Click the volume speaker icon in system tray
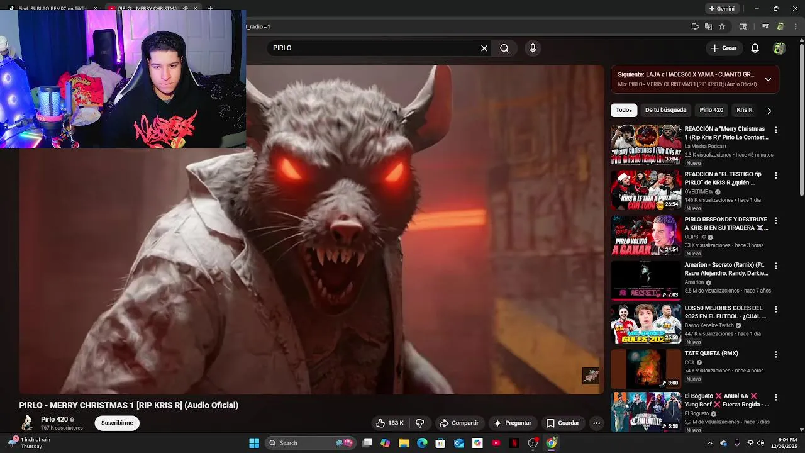Image resolution: width=805 pixels, height=453 pixels. (760, 443)
